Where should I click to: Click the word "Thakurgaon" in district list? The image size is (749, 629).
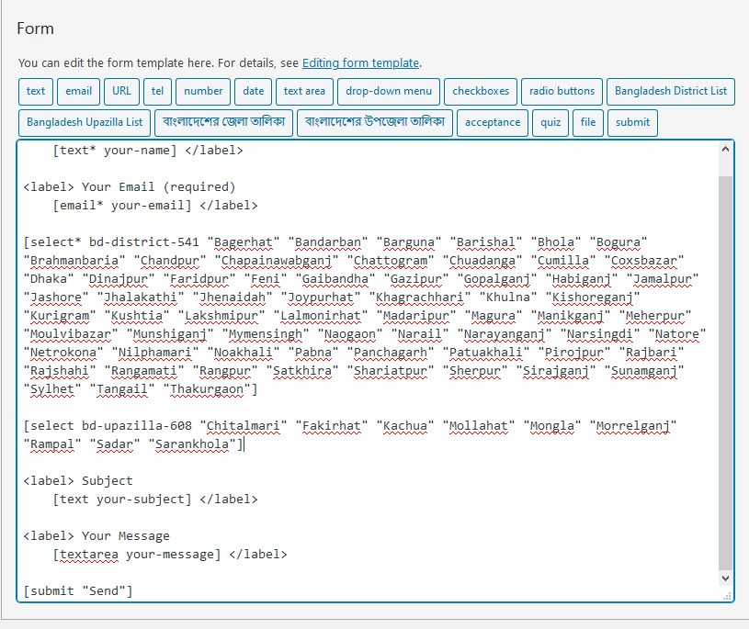(x=207, y=389)
